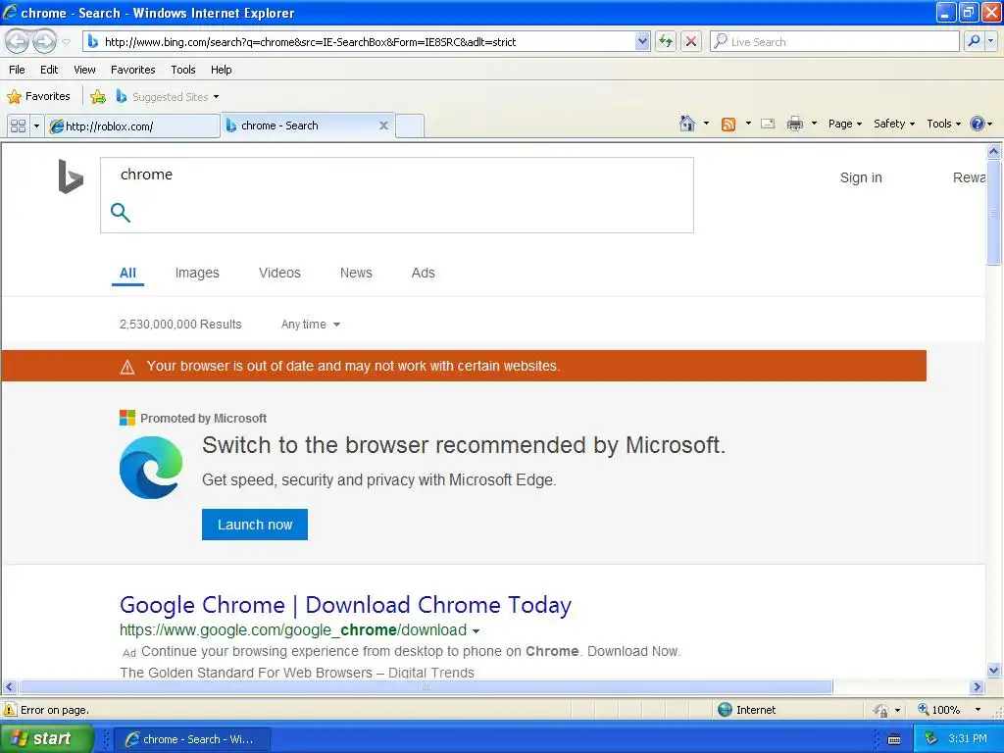Viewport: 1004px width, 753px height.
Task: Print the page with printer icon
Action: 794,124
